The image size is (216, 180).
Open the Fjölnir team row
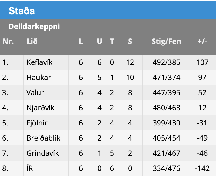[x=37, y=123]
